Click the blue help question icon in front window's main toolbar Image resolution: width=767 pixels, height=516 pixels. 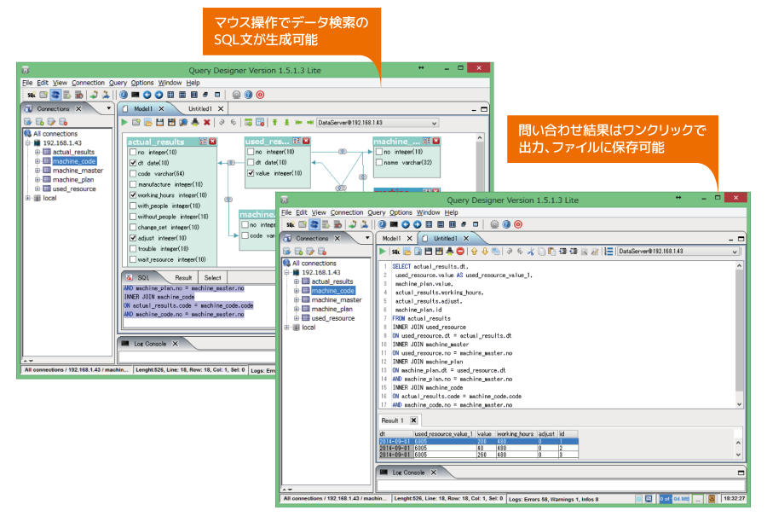506,224
